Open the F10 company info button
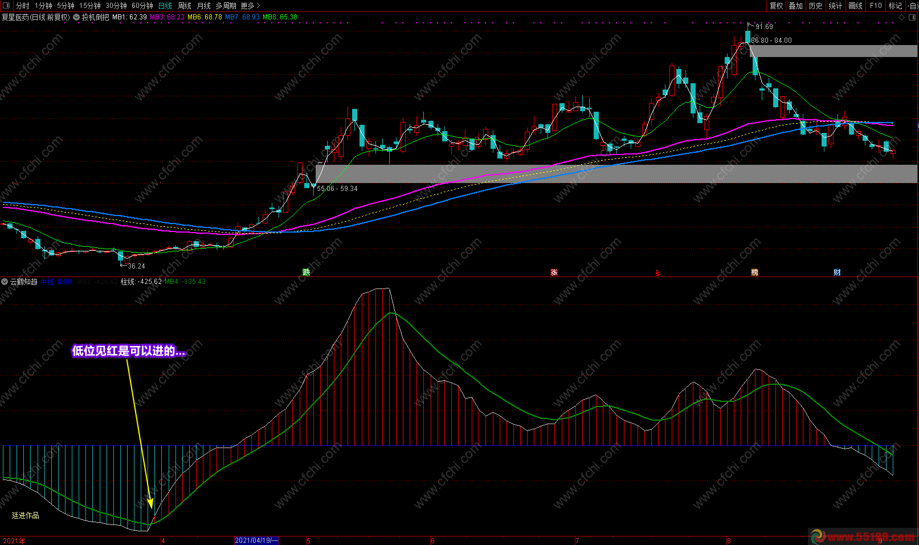 [x=876, y=6]
